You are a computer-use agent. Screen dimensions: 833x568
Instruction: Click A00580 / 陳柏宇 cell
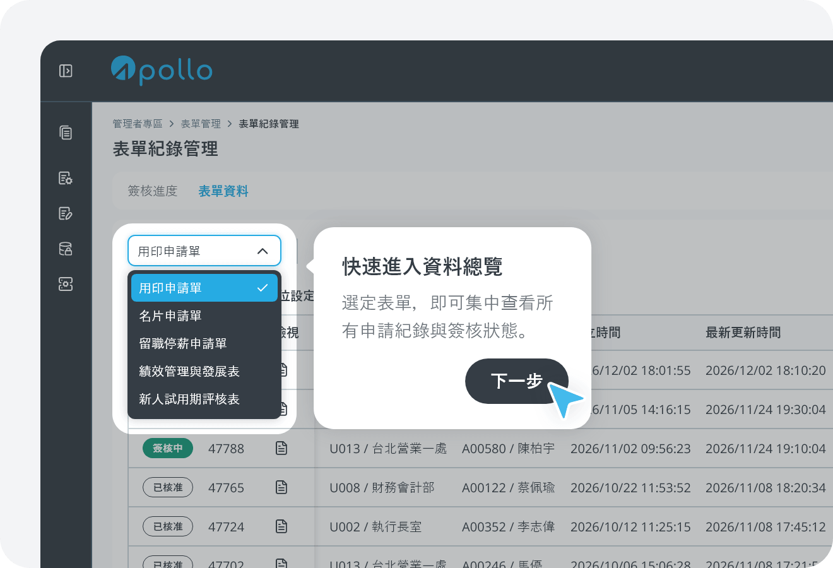(509, 449)
